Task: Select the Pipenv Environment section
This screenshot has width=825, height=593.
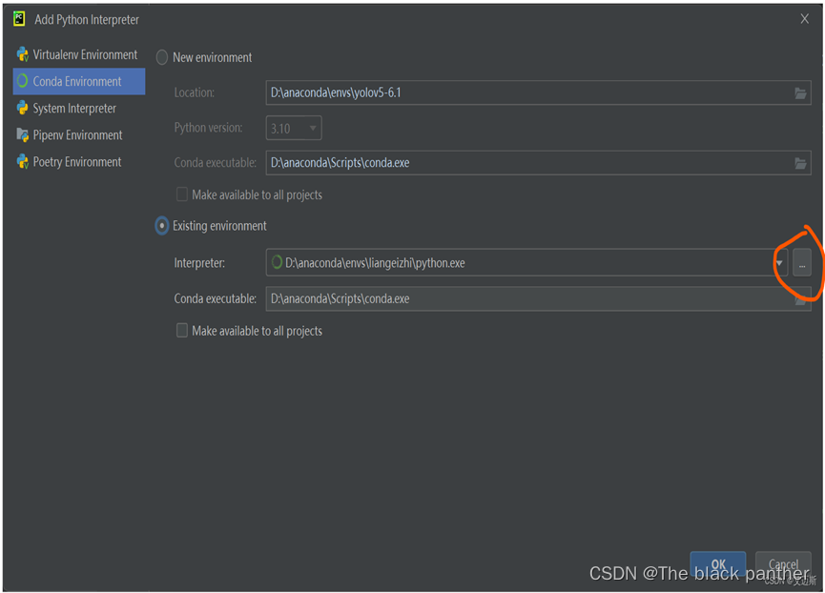Action: (77, 134)
